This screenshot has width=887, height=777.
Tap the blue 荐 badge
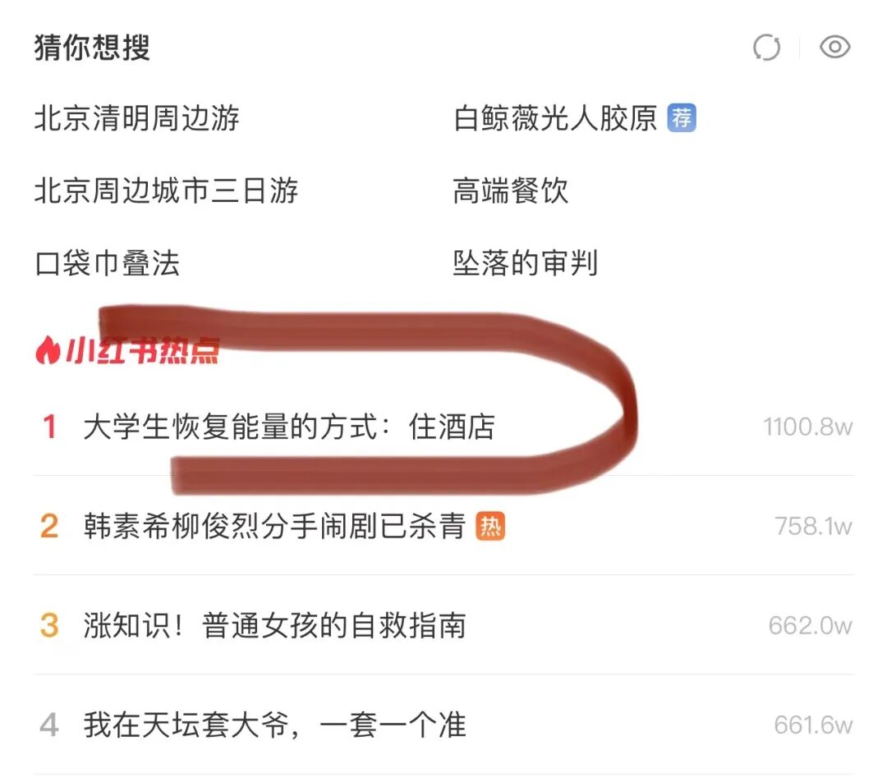point(682,118)
